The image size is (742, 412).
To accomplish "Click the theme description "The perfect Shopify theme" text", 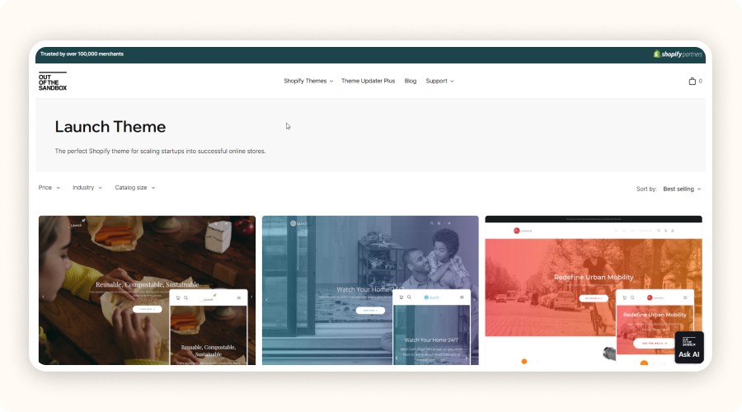I will pyautogui.click(x=160, y=151).
